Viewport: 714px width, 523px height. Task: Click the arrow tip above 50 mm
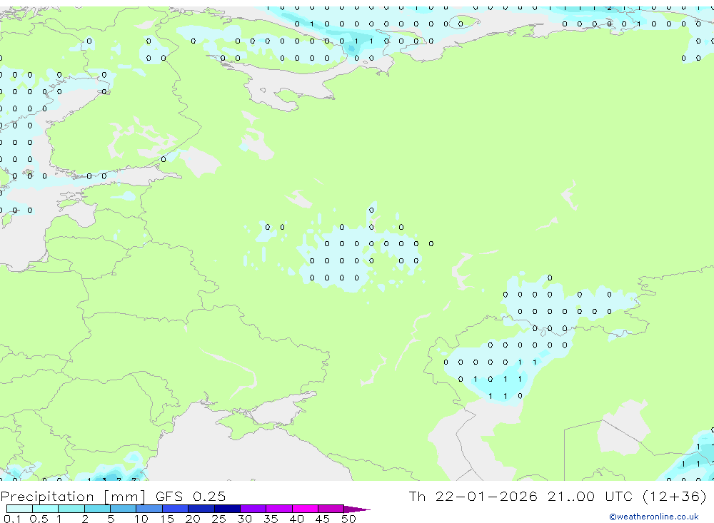coord(357,509)
